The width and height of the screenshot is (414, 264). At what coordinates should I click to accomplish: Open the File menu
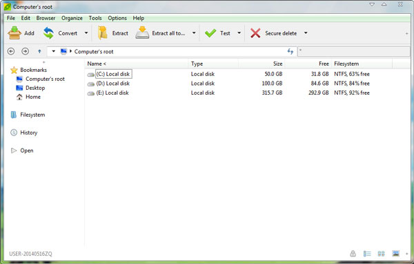click(x=11, y=18)
